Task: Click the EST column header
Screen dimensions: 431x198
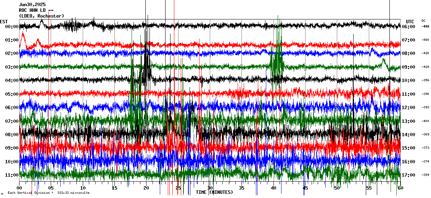Action: click(4, 21)
